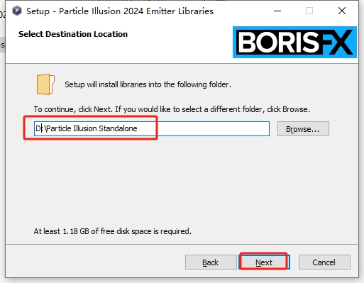This screenshot has width=364, height=283.
Task: Proceed with the Next button
Action: 264,262
